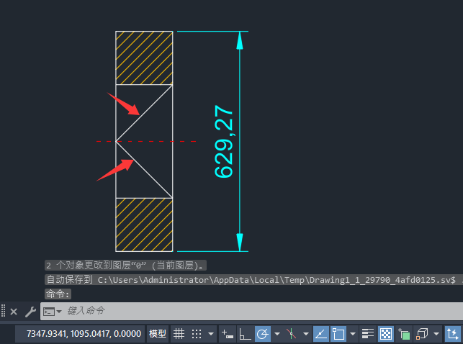Open 3D object snap dropdown arrow
This screenshot has width=463, height=344.
[x=436, y=334]
